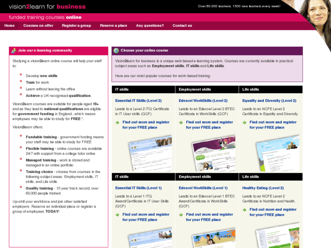
Task: Click the 'Join our e-learning community' heading
Action: click(45, 51)
